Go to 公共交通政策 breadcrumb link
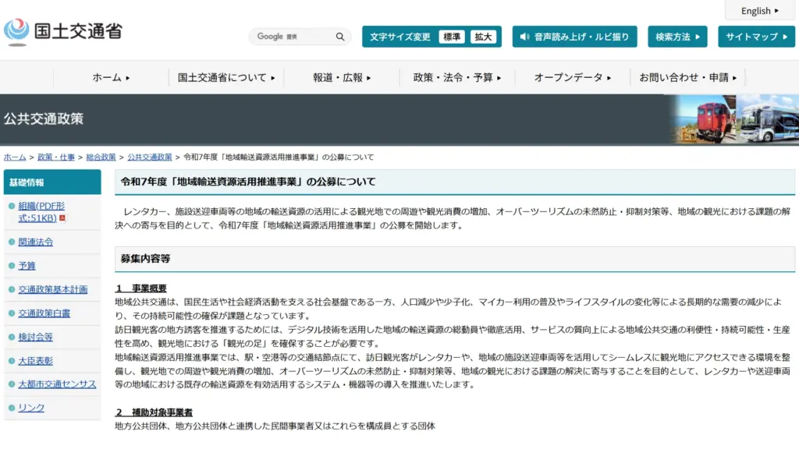Image resolution: width=799 pixels, height=449 pixels. 150,157
